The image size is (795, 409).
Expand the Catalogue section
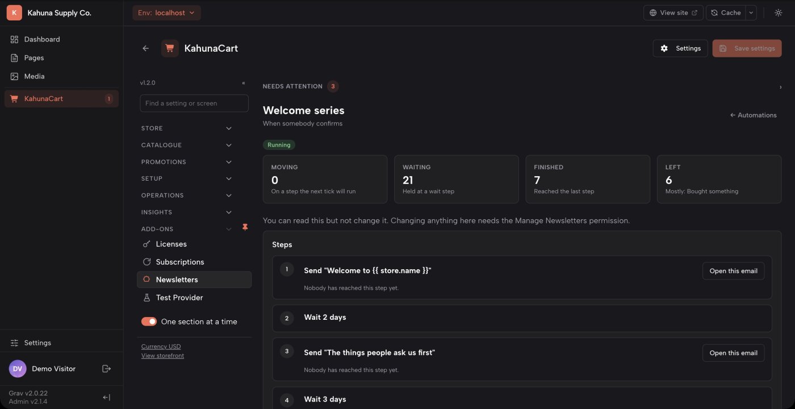pos(187,145)
